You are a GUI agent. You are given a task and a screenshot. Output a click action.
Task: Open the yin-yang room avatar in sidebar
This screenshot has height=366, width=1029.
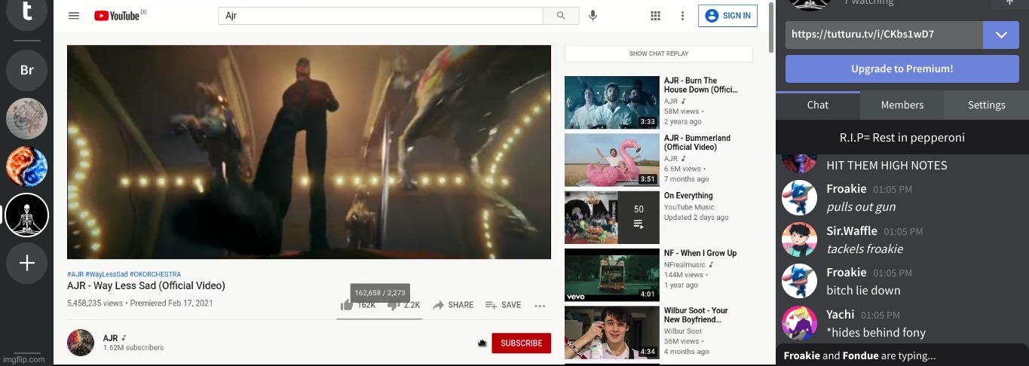tap(26, 166)
